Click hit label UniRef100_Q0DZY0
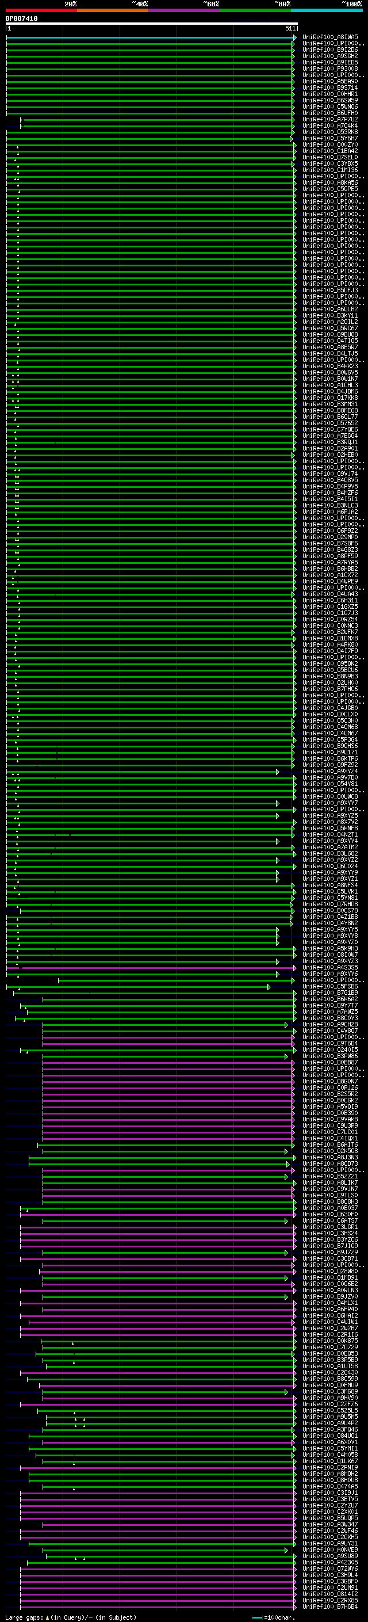The image size is (368, 1622). click(x=330, y=145)
